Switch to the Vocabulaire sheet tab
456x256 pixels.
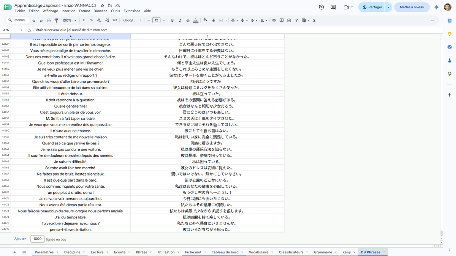(x=261, y=252)
